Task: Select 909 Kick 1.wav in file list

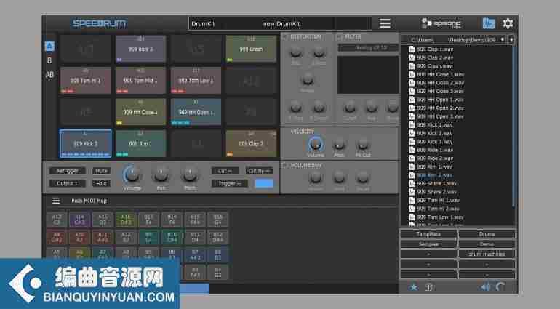Action: point(435,124)
